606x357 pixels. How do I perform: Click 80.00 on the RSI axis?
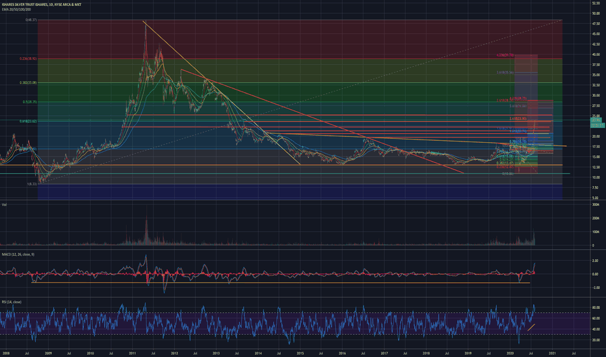596,308
